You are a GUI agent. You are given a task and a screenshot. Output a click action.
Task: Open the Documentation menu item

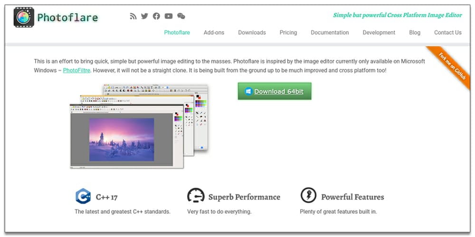tap(330, 33)
